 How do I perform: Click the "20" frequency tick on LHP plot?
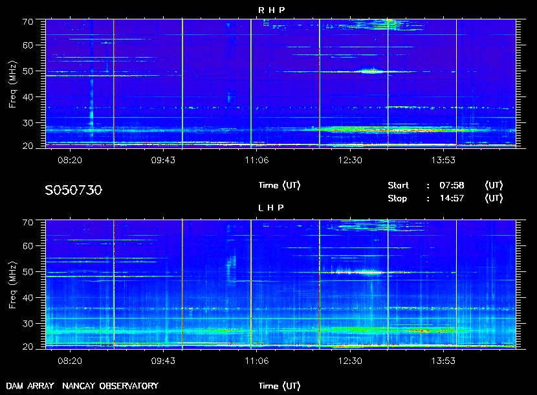coord(28,346)
